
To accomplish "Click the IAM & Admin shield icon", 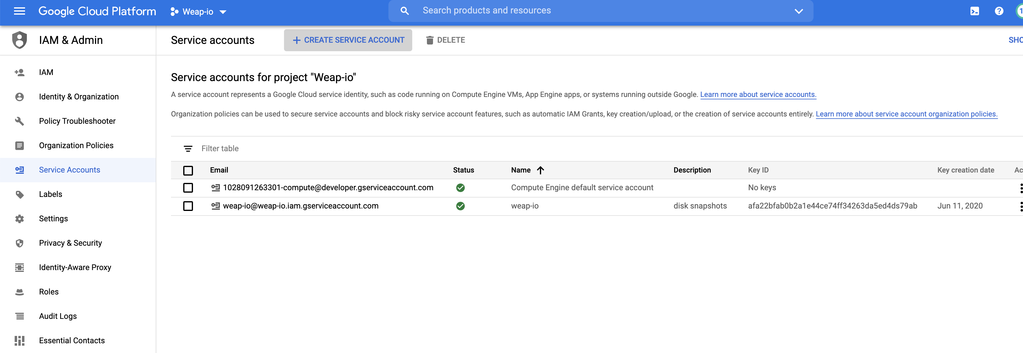I will tap(20, 40).
